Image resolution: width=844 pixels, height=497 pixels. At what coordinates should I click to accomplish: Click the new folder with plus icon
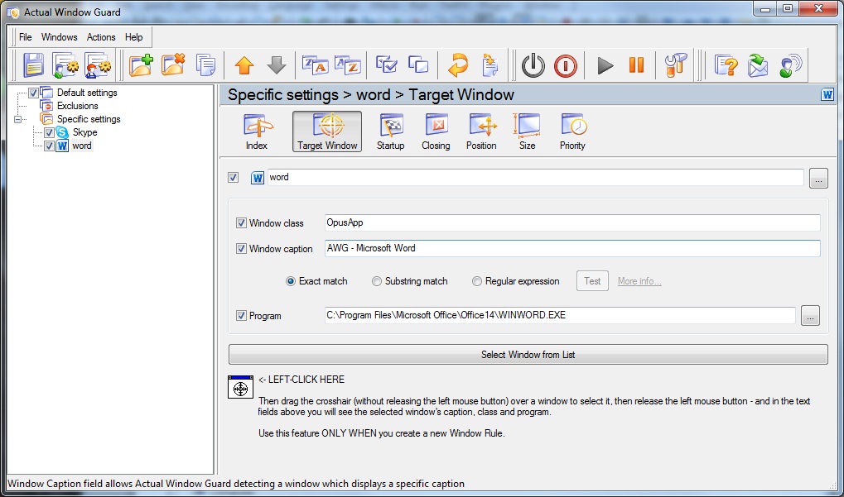click(x=141, y=65)
